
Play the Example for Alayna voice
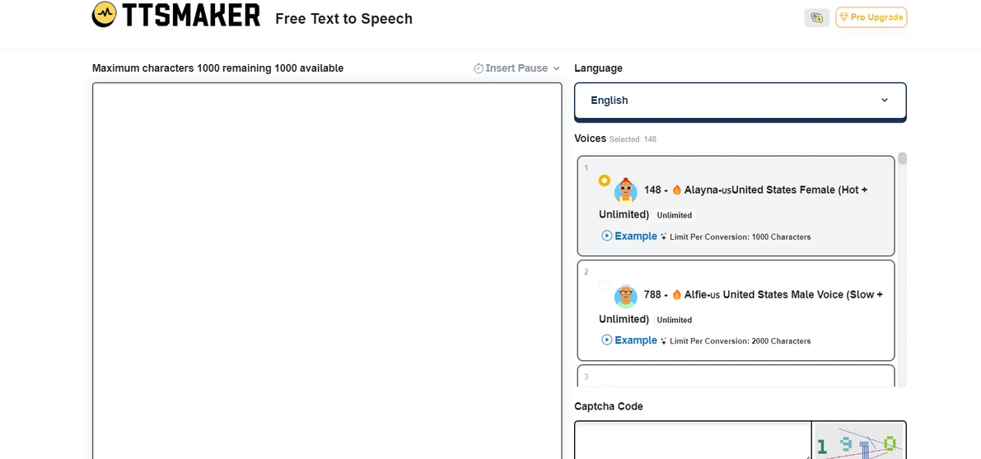point(606,236)
